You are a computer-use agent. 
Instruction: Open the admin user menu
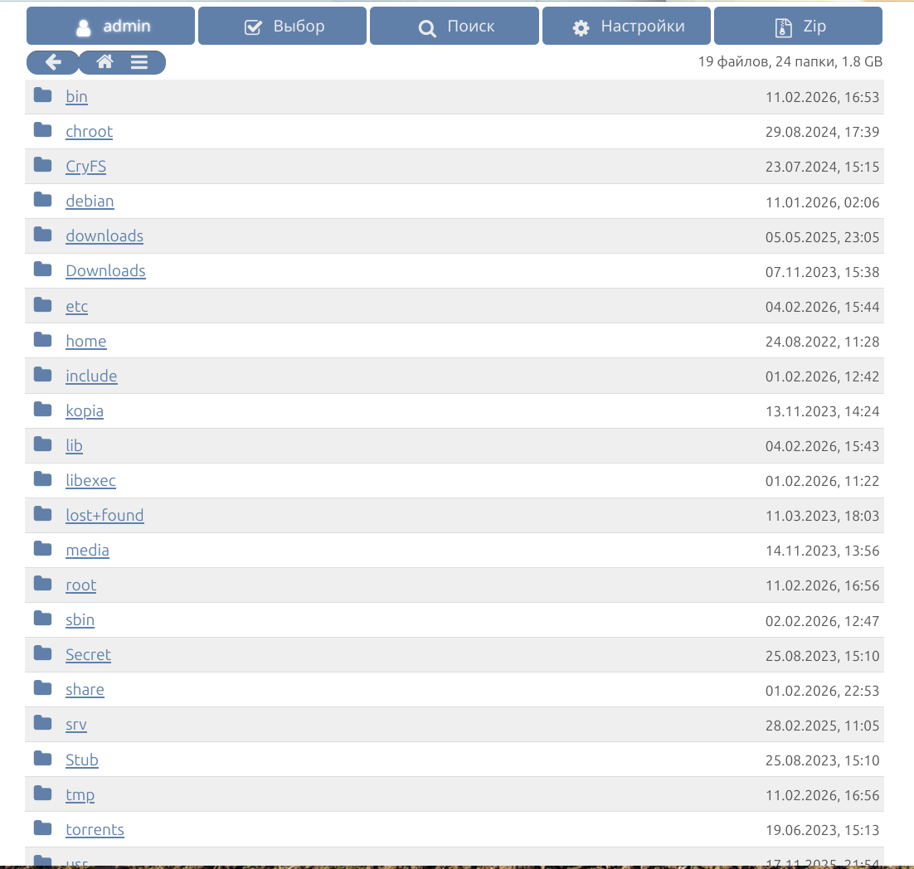point(111,27)
